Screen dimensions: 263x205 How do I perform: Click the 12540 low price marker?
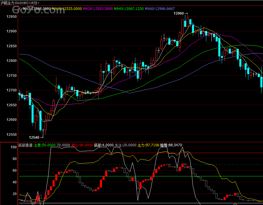coord(34,138)
